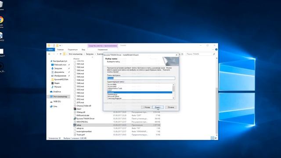Select Microsoft Office in the folders list
281x158 pixels.
113,96
